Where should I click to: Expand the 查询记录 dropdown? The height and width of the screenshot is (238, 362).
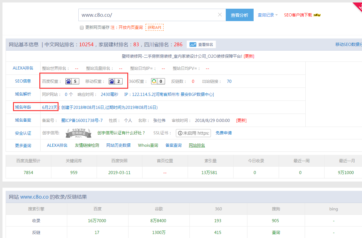(x=268, y=15)
